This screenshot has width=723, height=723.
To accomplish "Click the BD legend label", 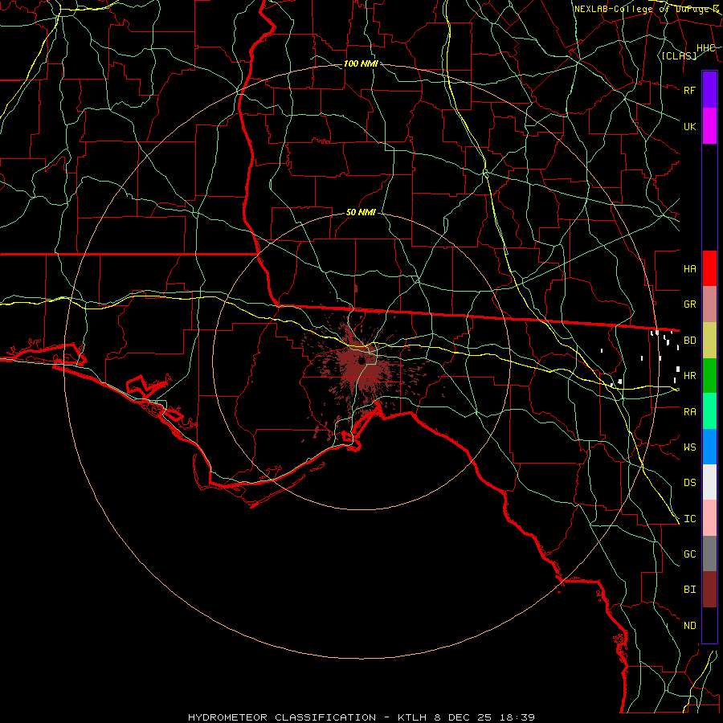I will click(x=689, y=341).
